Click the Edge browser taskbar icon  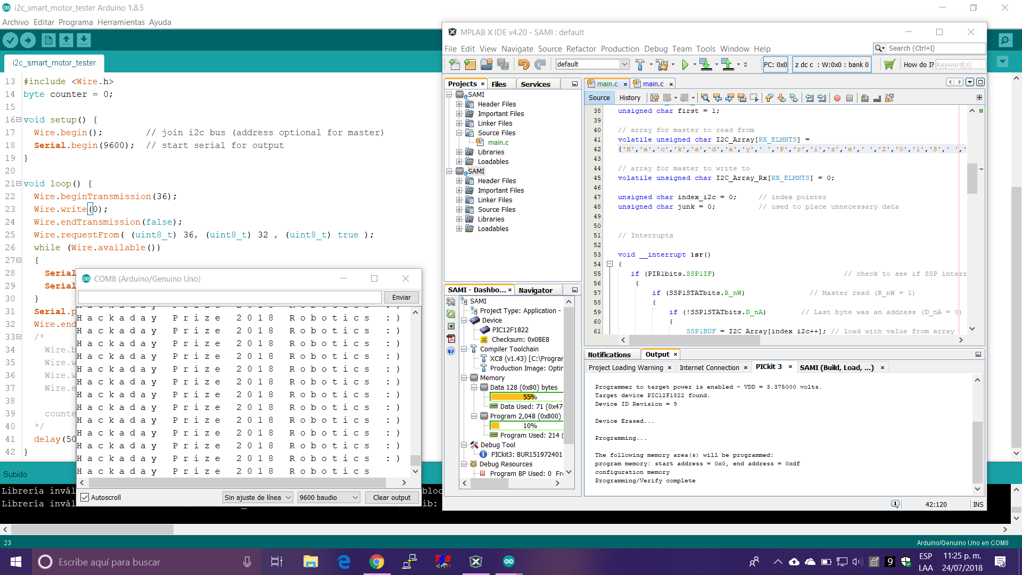coord(343,562)
